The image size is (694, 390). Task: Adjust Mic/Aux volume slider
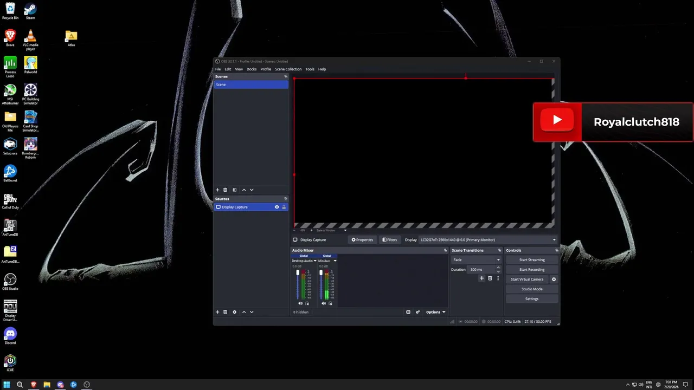[321, 284]
